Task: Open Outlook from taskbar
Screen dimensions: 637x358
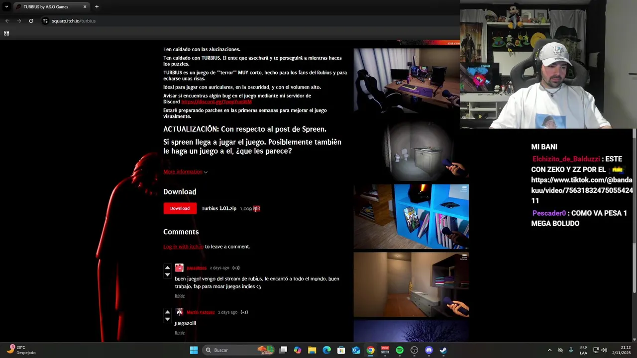Action: click(x=356, y=350)
